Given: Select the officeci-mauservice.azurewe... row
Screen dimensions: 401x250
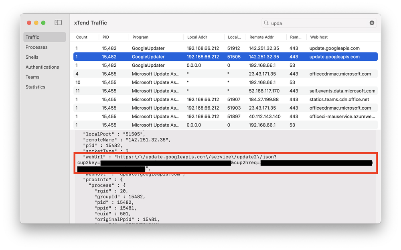Looking at the screenshot, I should pyautogui.click(x=225, y=117).
